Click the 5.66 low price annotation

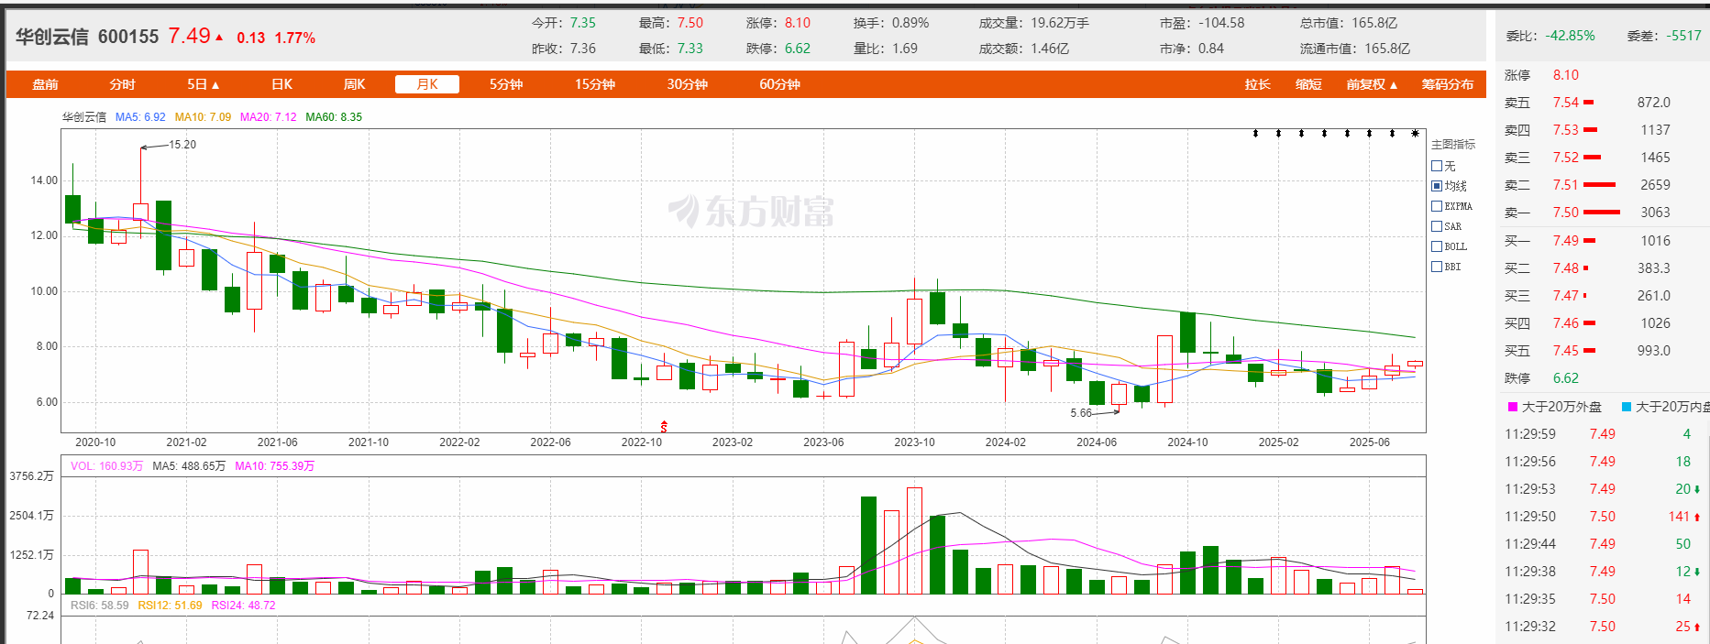[x=1081, y=413]
